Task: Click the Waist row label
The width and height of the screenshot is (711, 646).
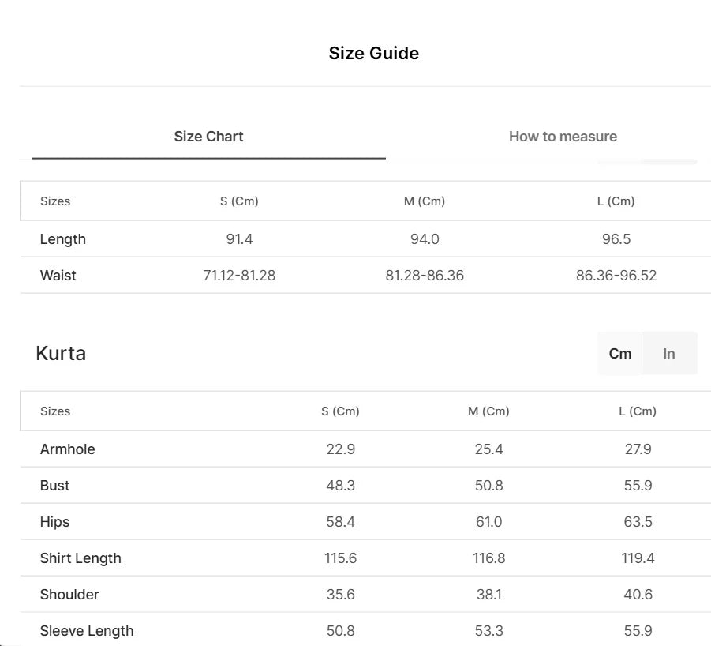Action: tap(58, 276)
